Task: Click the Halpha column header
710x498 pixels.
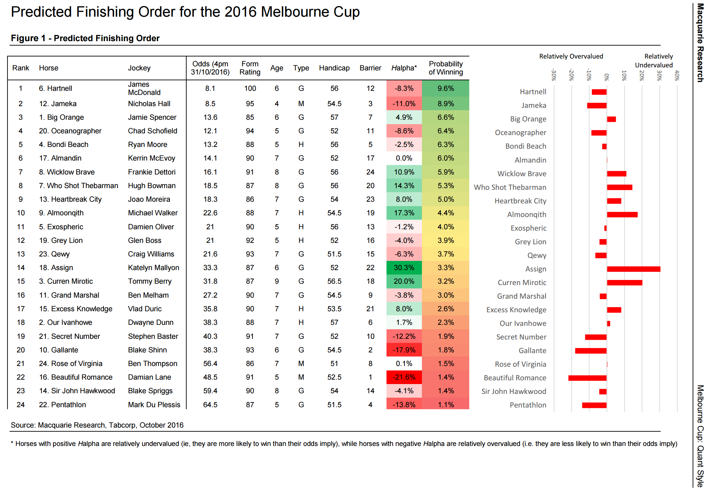Action: [x=404, y=68]
